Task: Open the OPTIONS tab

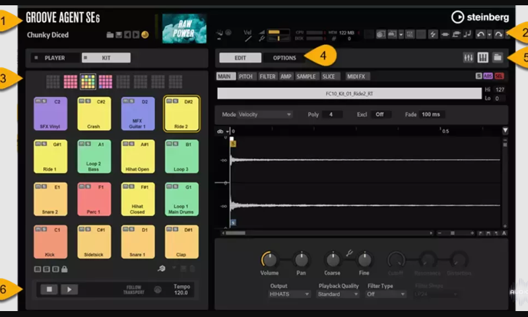Action: pos(284,58)
